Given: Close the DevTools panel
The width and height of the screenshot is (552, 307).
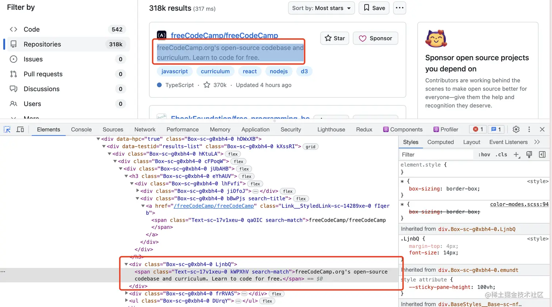Looking at the screenshot, I should point(542,129).
